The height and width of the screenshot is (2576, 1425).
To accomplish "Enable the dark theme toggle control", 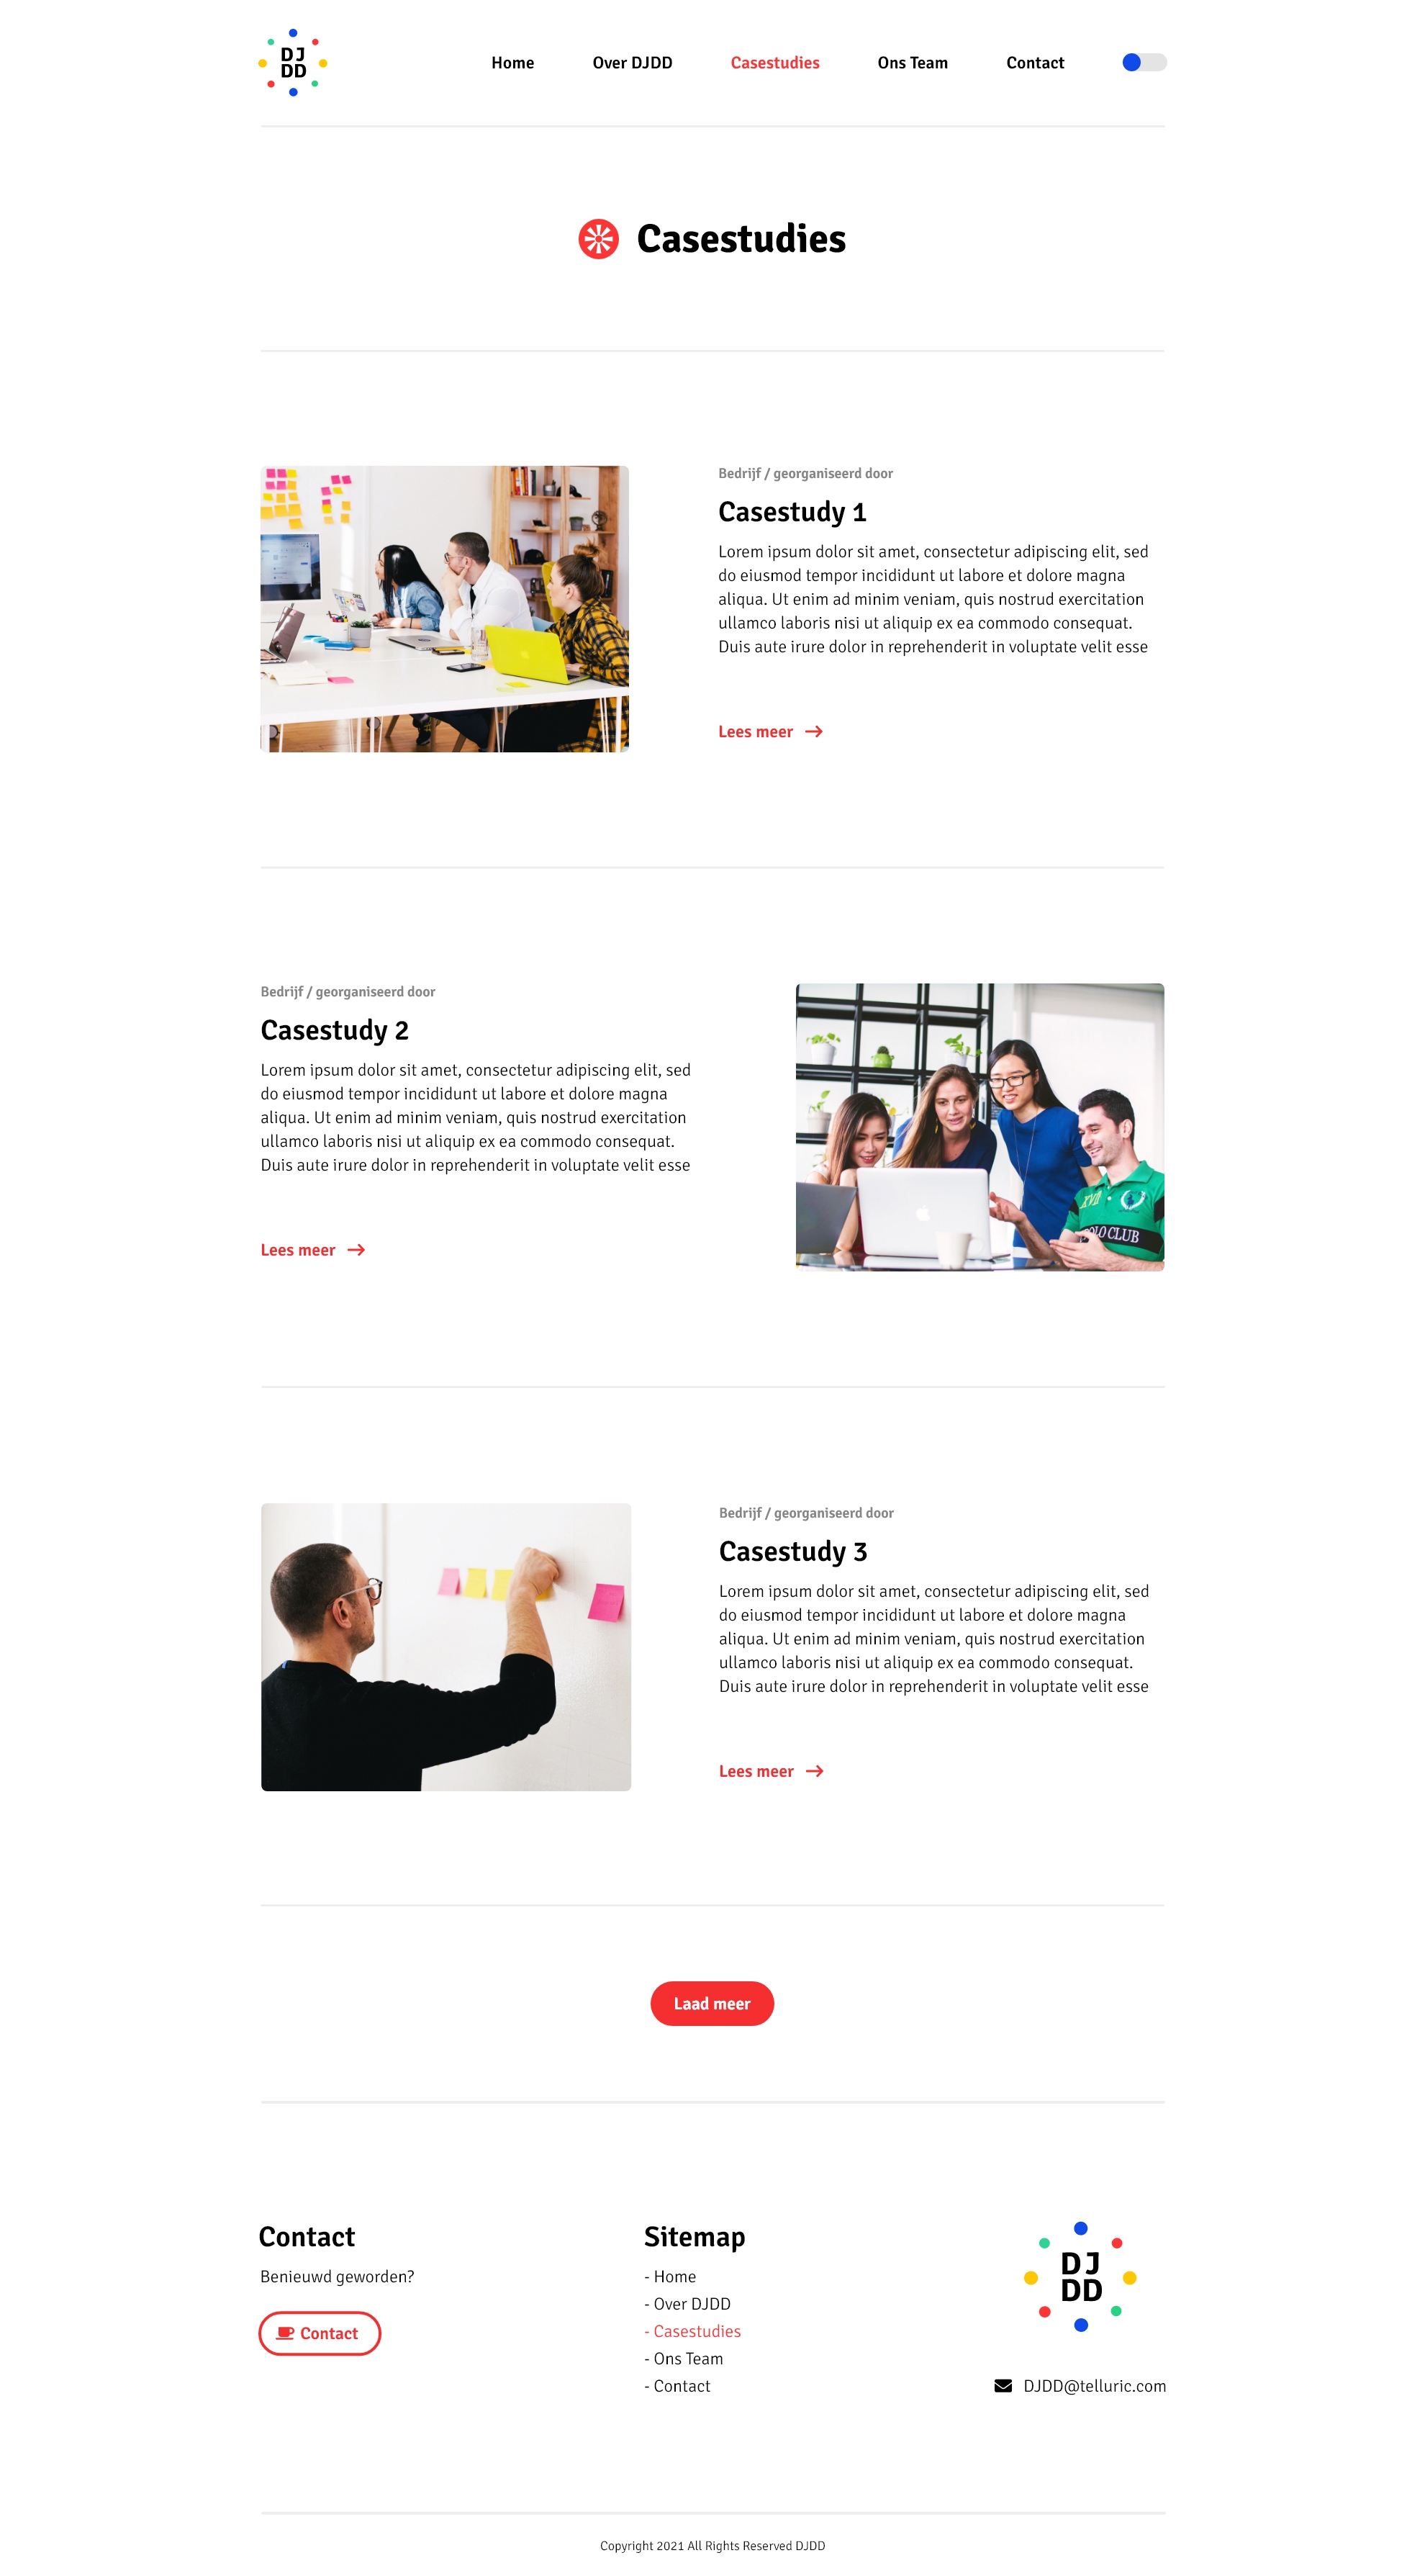I will pos(1142,61).
